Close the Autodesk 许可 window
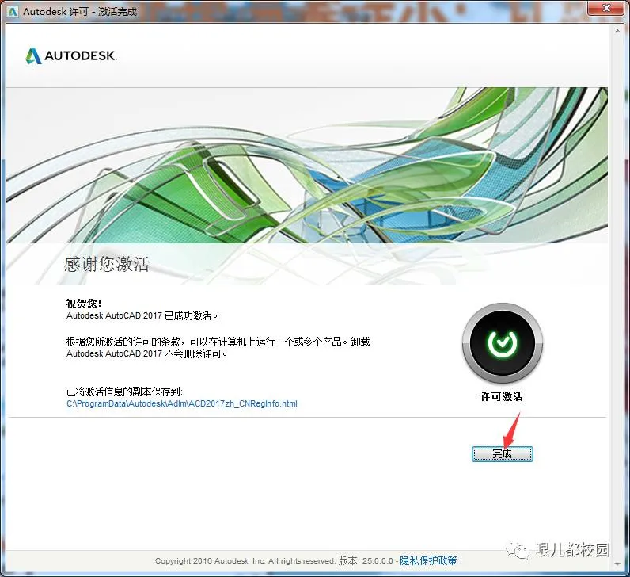 607,8
